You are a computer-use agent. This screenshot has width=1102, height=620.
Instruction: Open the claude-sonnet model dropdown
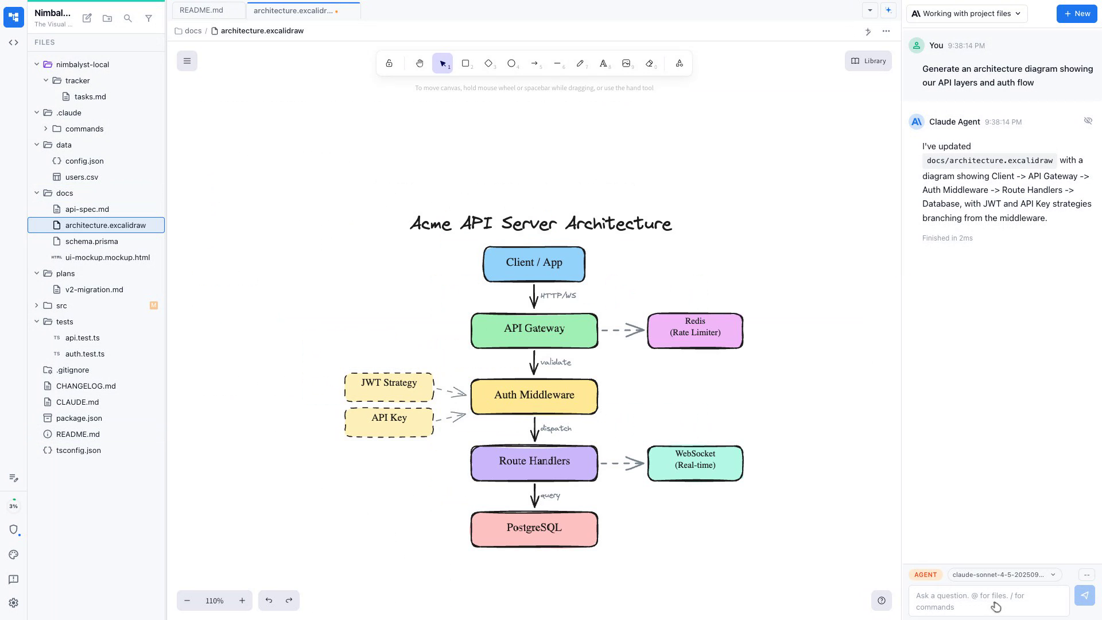tap(1003, 575)
